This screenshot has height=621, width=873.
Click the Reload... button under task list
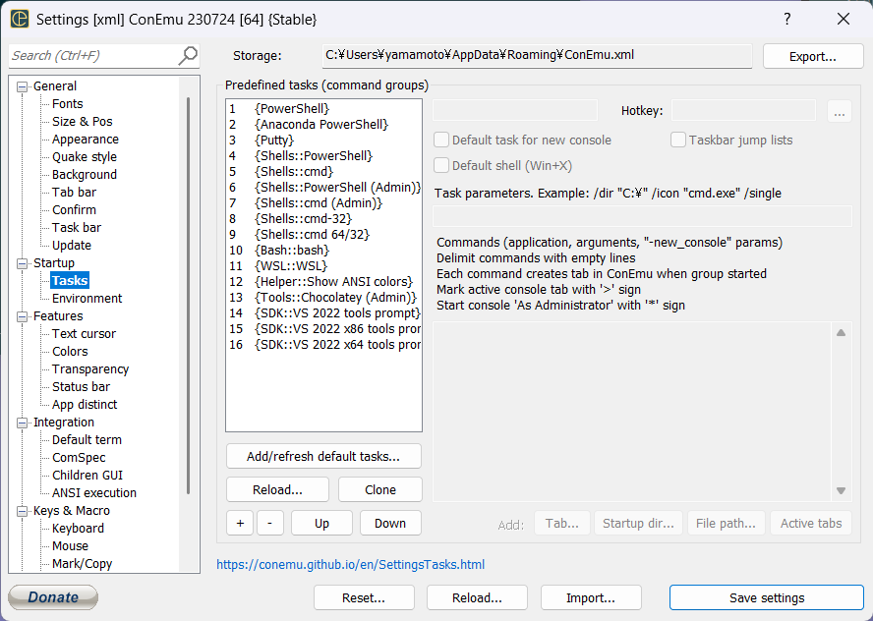[277, 489]
